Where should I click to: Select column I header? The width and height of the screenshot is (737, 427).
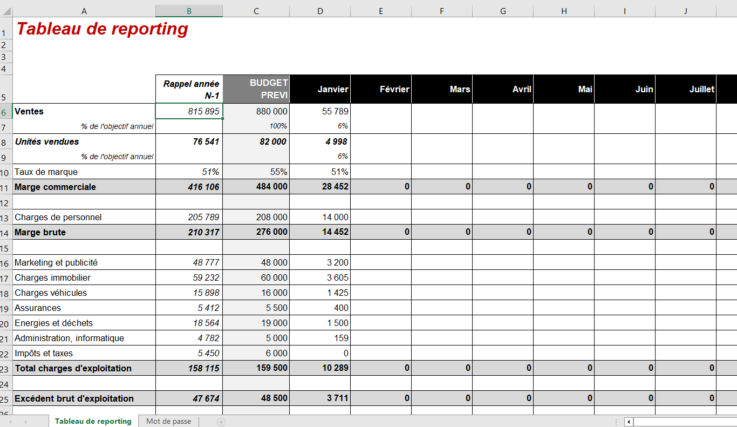point(625,11)
